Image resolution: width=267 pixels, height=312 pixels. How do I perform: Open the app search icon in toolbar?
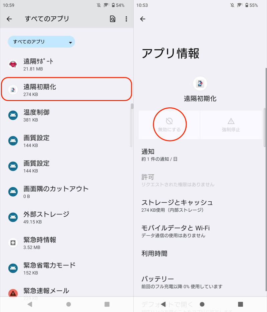(x=112, y=19)
